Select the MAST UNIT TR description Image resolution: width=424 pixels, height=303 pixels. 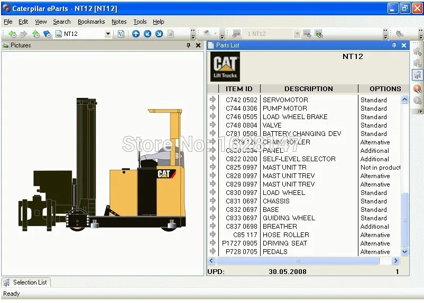tap(284, 168)
